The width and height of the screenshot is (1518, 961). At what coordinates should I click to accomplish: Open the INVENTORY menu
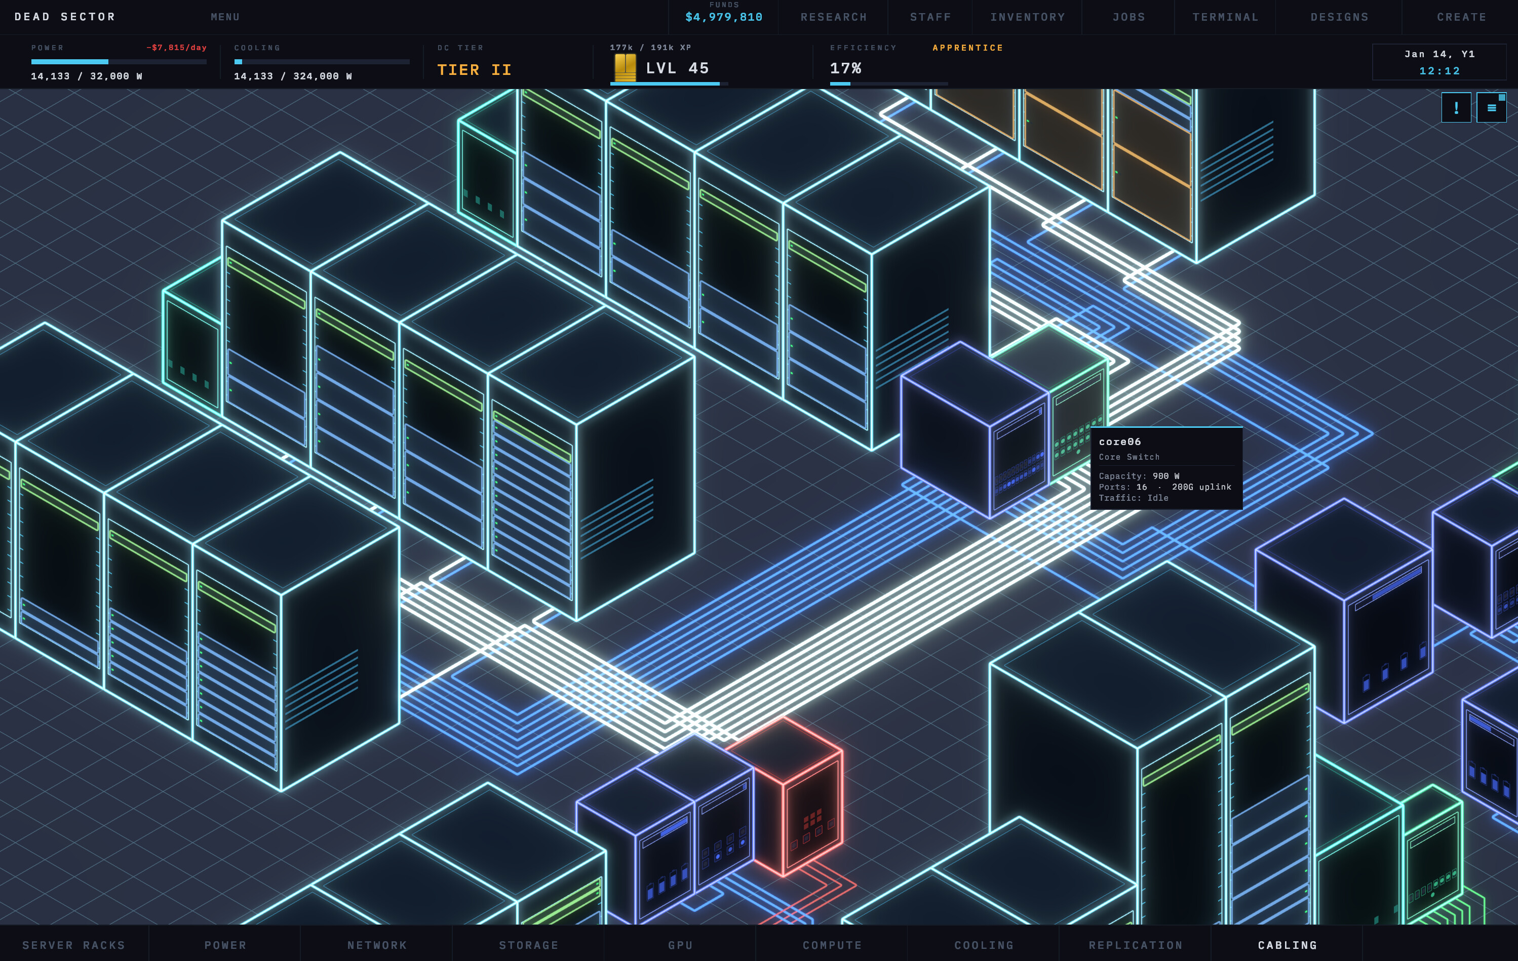pos(1028,17)
